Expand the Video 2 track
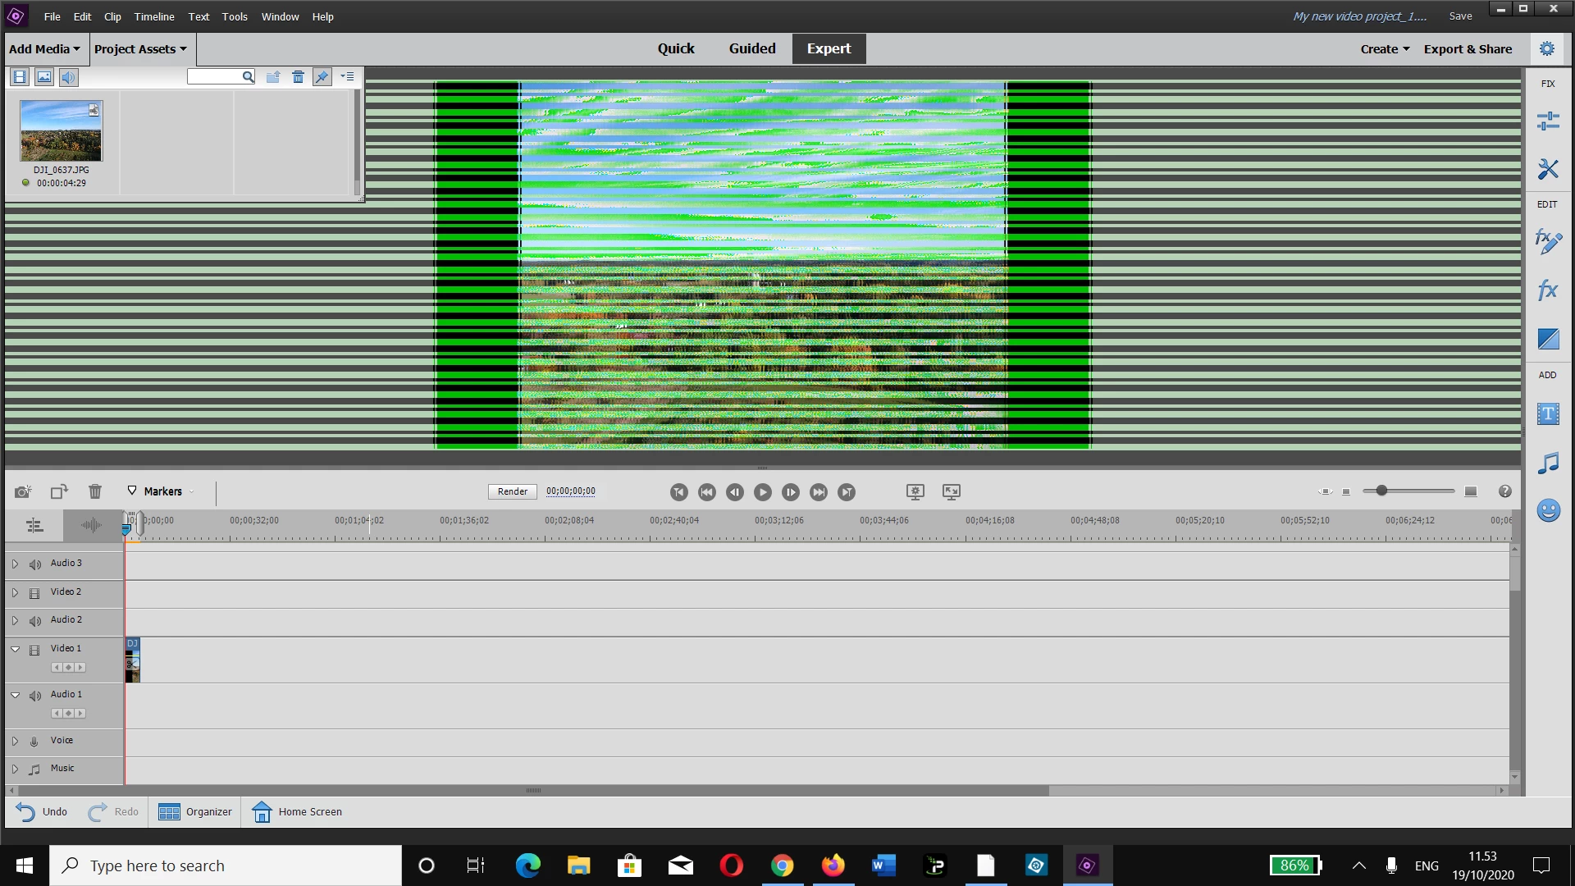This screenshot has height=886, width=1575. pos(15,592)
